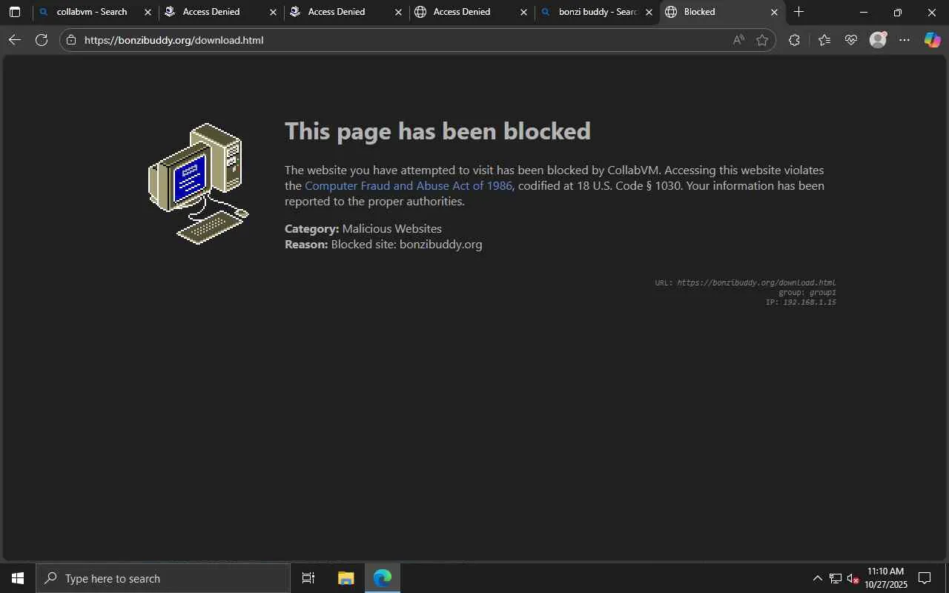The height and width of the screenshot is (593, 949).
Task: Click the taskbar 'Type here to search' box
Action: tap(163, 578)
